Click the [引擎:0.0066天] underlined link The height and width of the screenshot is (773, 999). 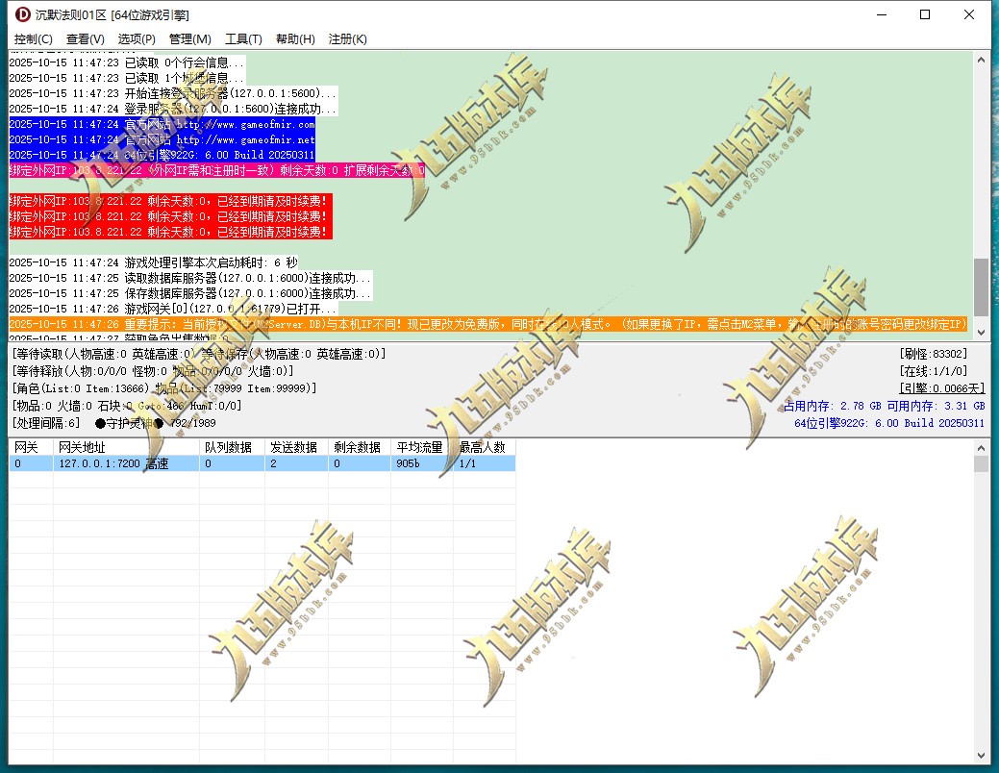tap(942, 388)
